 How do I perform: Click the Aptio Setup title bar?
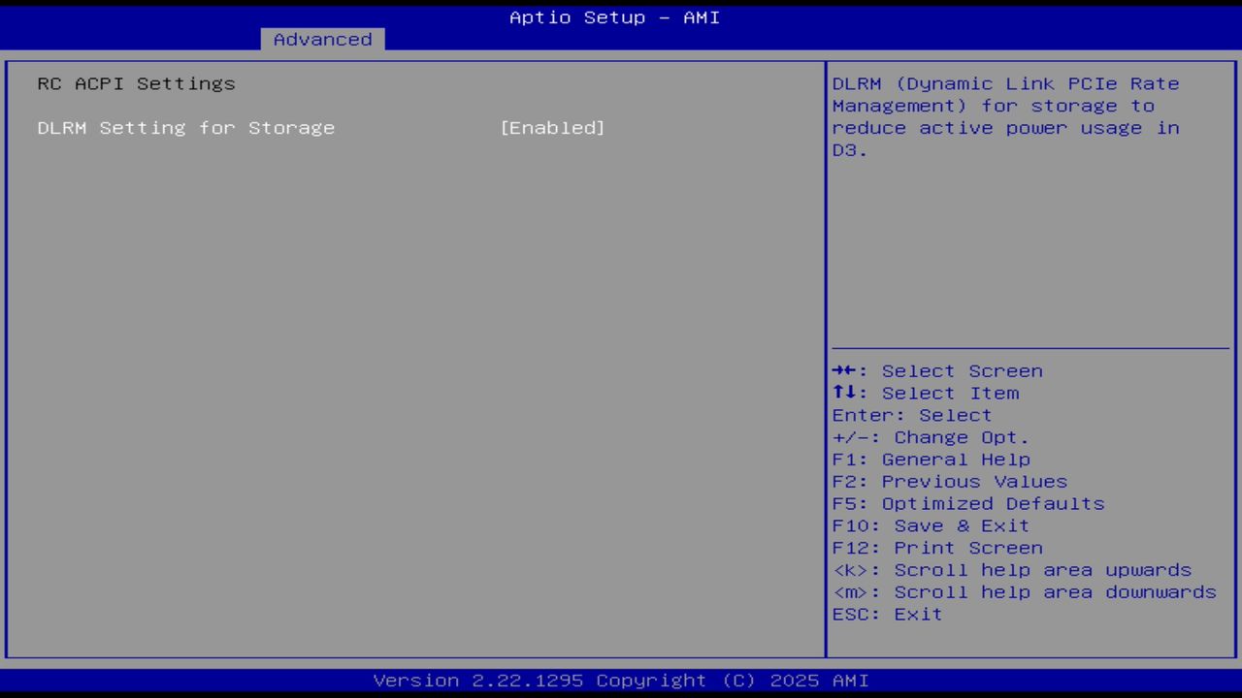point(613,16)
